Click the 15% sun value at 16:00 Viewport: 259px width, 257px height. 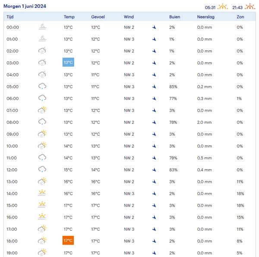pyautogui.click(x=240, y=217)
